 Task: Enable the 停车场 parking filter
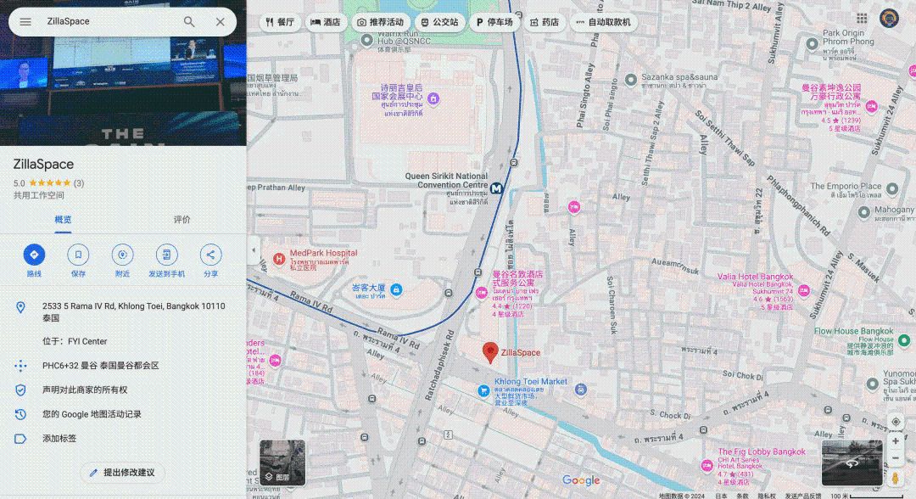pos(494,21)
